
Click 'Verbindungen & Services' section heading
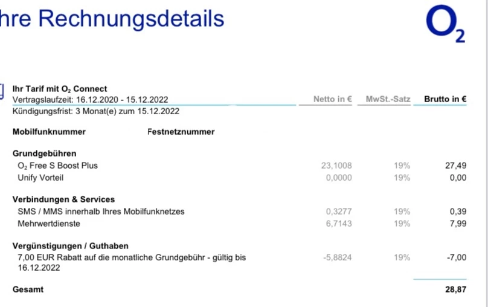[64, 199]
